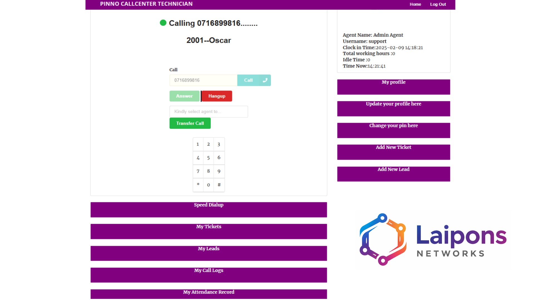Open the agent selection field for transfer
Viewport: 534px width, 300px height.
pyautogui.click(x=209, y=112)
